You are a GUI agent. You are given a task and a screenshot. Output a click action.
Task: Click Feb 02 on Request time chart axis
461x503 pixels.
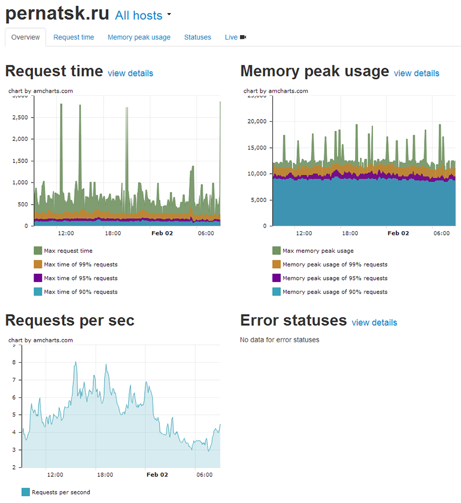(162, 233)
